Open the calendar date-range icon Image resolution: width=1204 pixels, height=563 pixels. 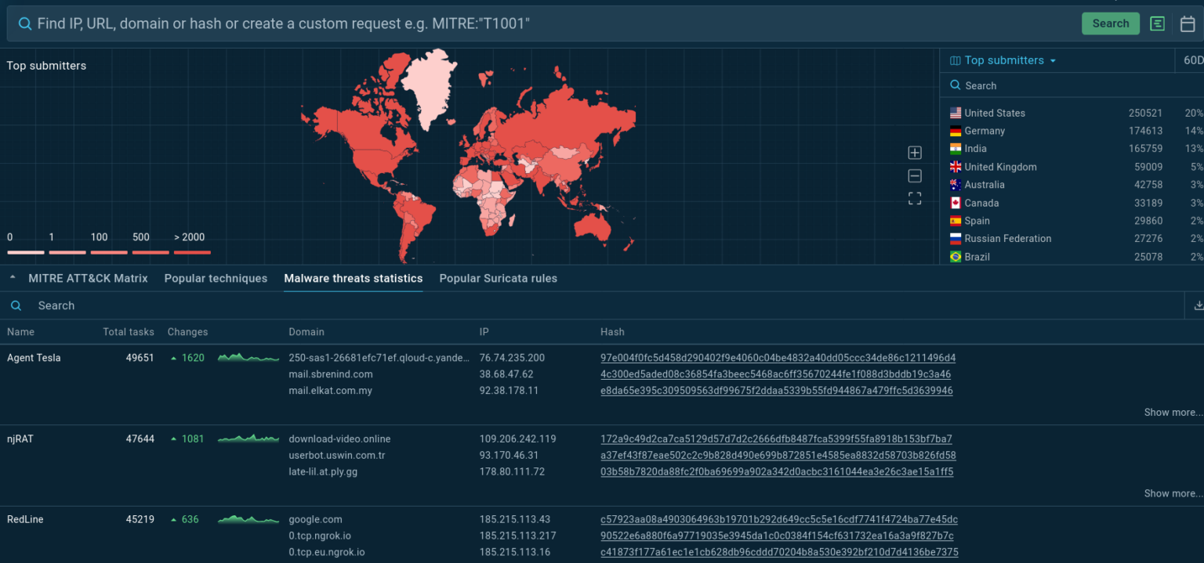tap(1187, 23)
